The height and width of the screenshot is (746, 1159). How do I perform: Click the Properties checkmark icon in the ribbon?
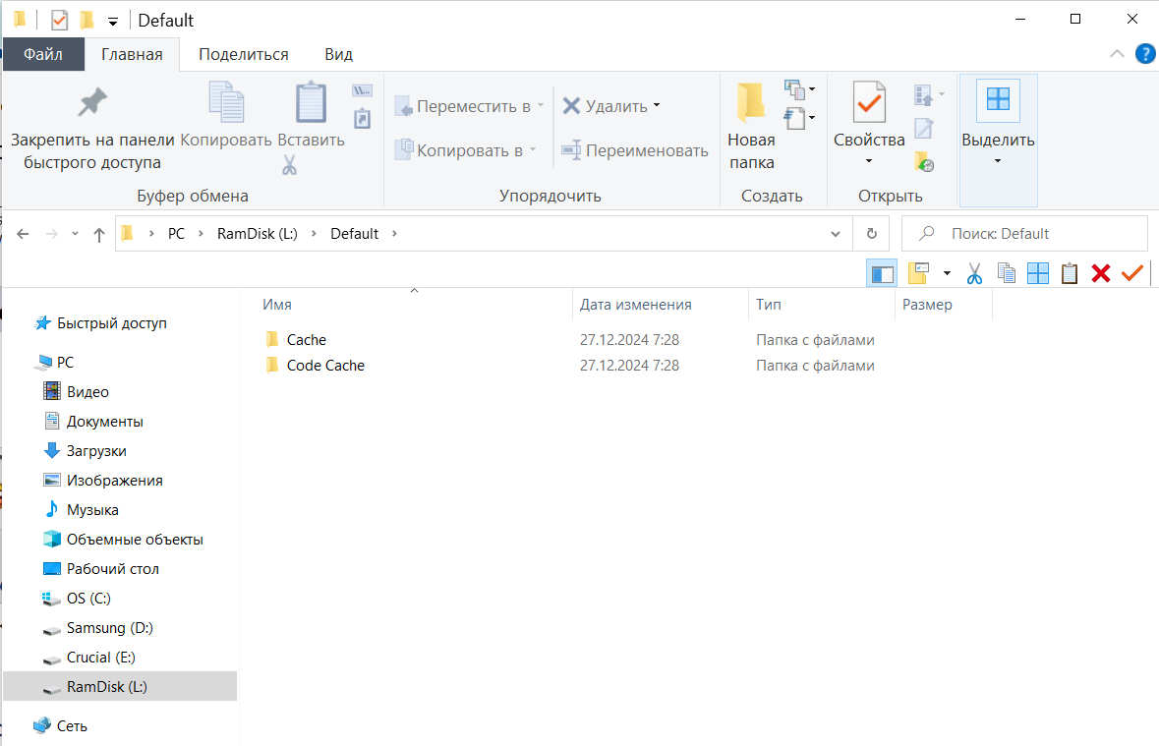pyautogui.click(x=869, y=102)
